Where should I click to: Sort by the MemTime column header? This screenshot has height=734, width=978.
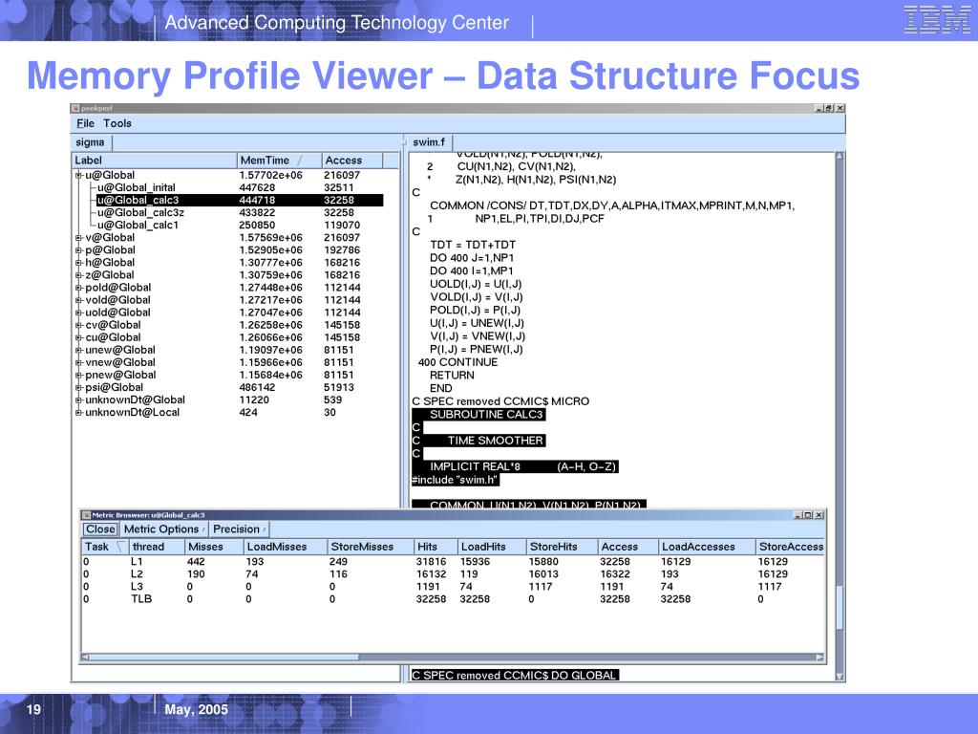(280, 161)
